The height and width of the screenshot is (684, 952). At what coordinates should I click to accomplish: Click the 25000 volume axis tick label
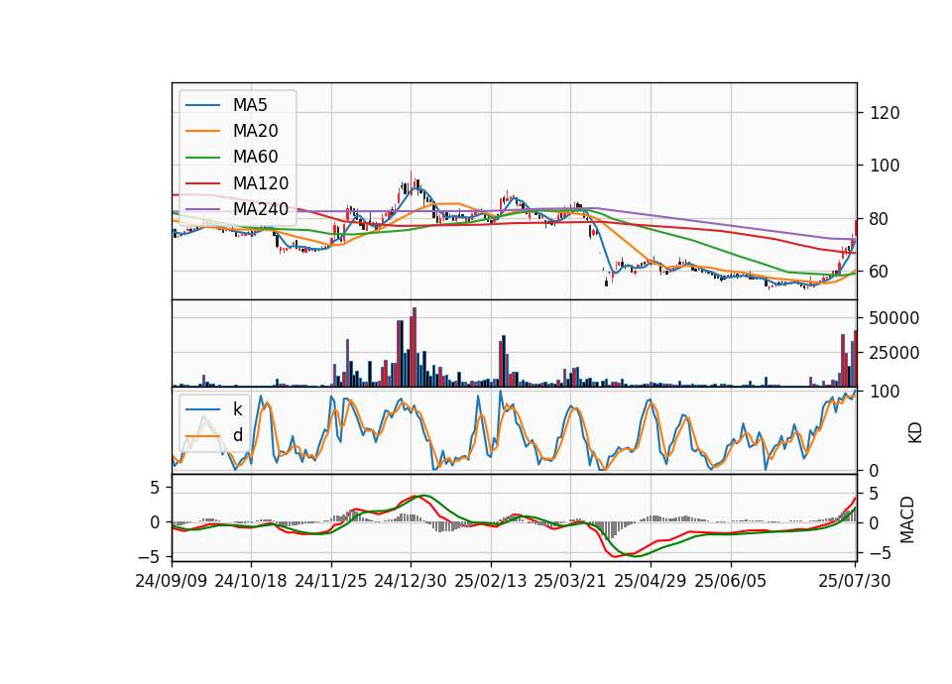point(894,353)
